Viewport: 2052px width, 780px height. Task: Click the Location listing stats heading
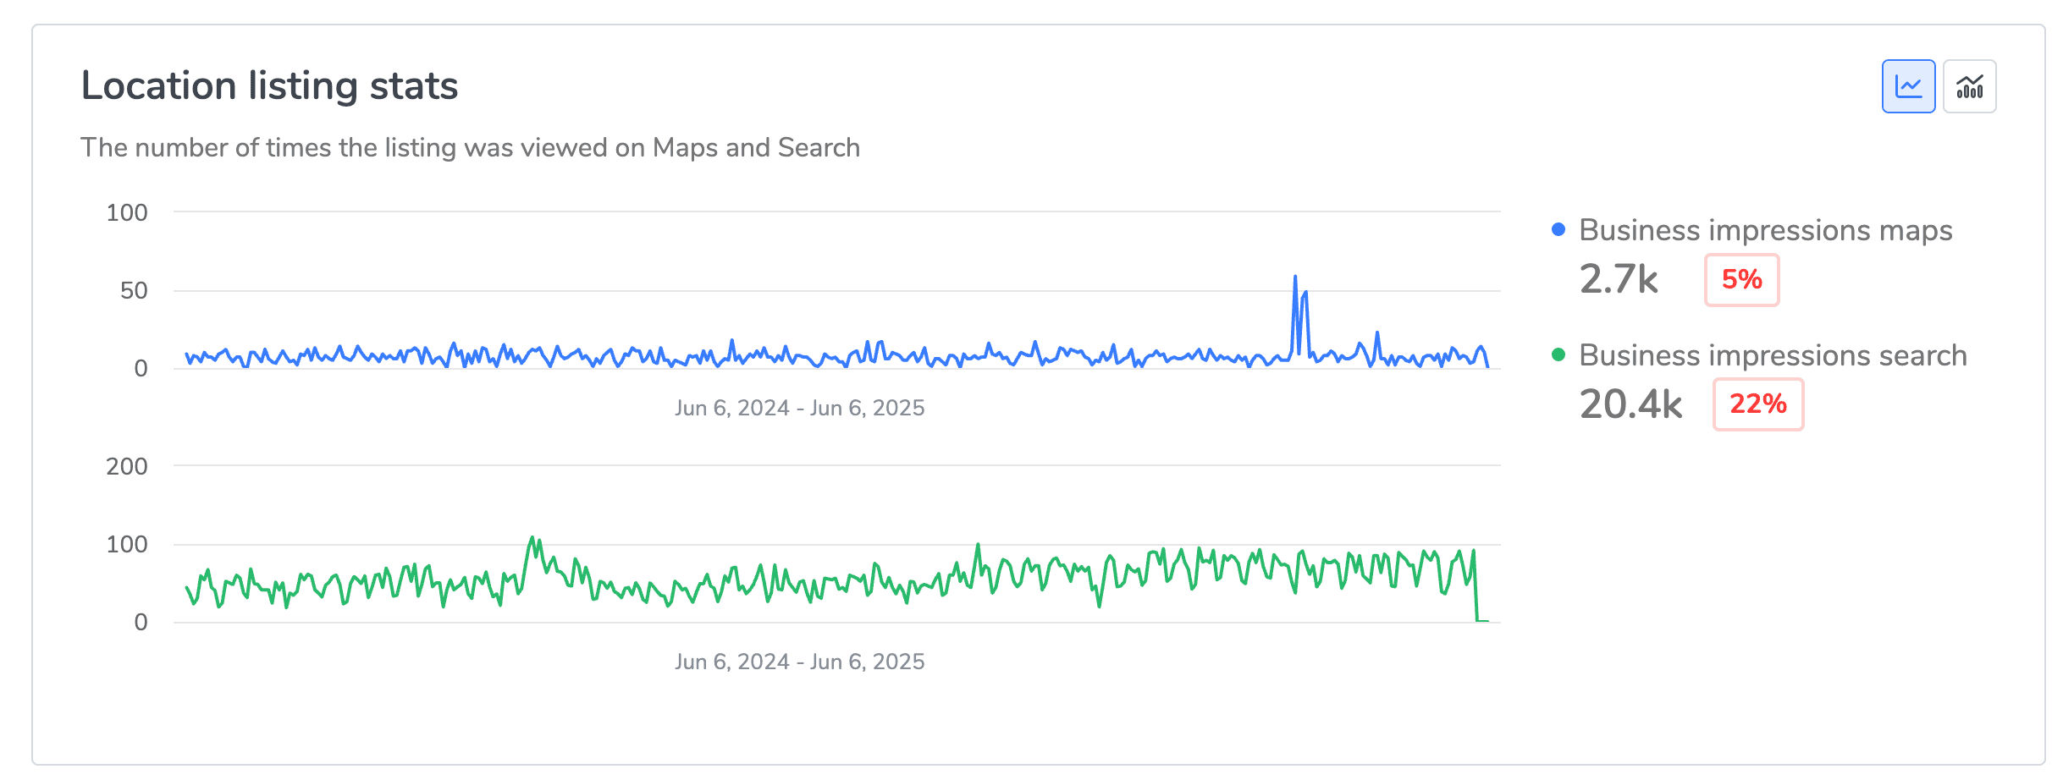point(269,86)
